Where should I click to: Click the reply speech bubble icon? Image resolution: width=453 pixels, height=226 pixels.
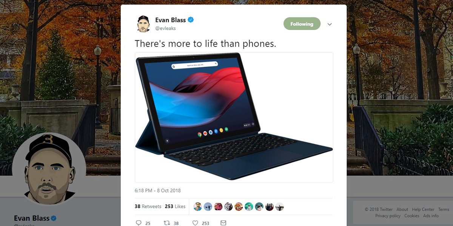click(138, 223)
